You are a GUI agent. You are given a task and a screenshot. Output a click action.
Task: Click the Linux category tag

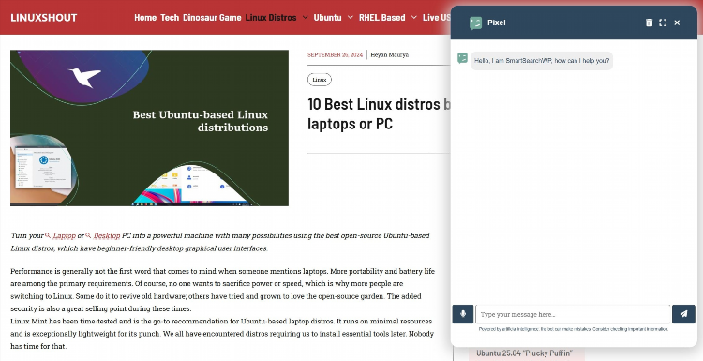[320, 80]
